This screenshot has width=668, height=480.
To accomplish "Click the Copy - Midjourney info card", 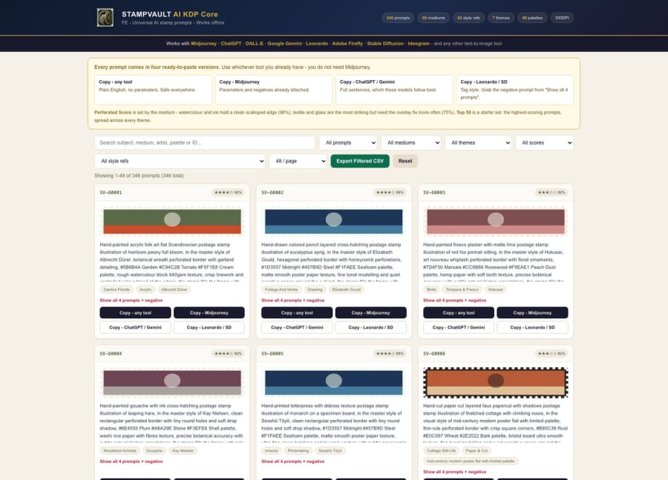I will pos(273,90).
